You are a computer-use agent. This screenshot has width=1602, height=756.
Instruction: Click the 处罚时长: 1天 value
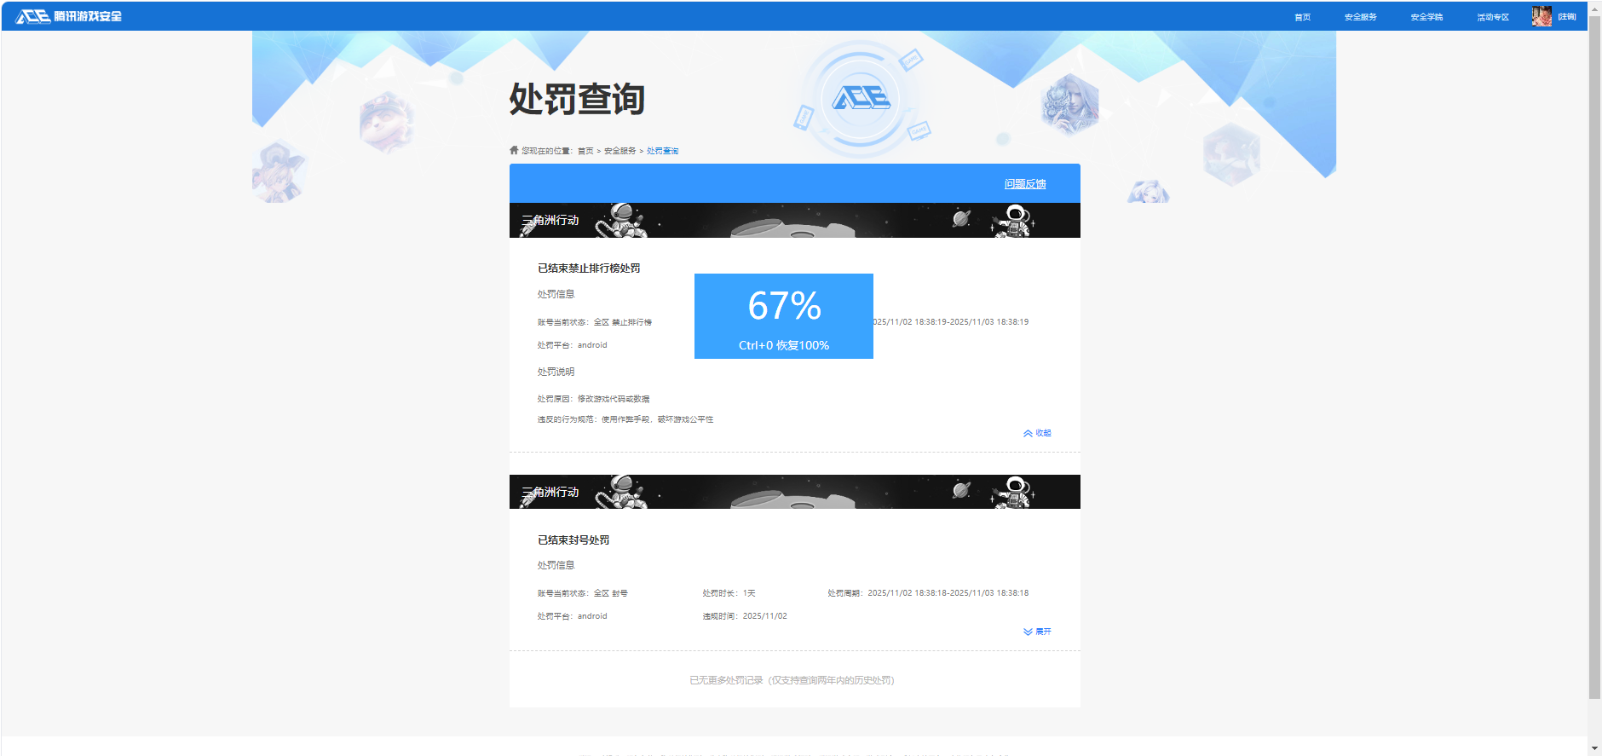[x=729, y=593]
